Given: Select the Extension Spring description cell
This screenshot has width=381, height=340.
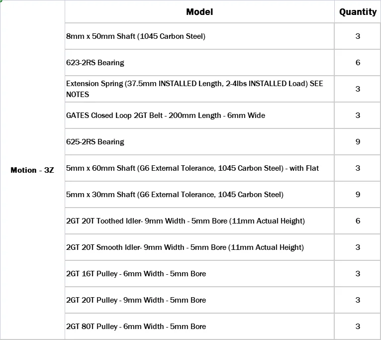Looking at the screenshot, I should pos(199,89).
